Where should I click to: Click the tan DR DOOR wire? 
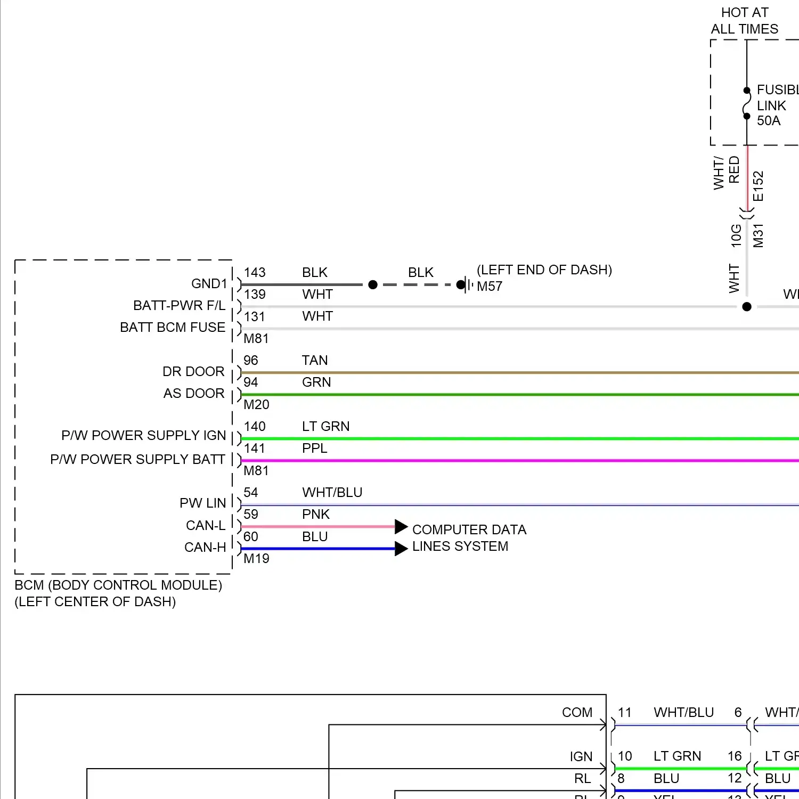coord(479,372)
